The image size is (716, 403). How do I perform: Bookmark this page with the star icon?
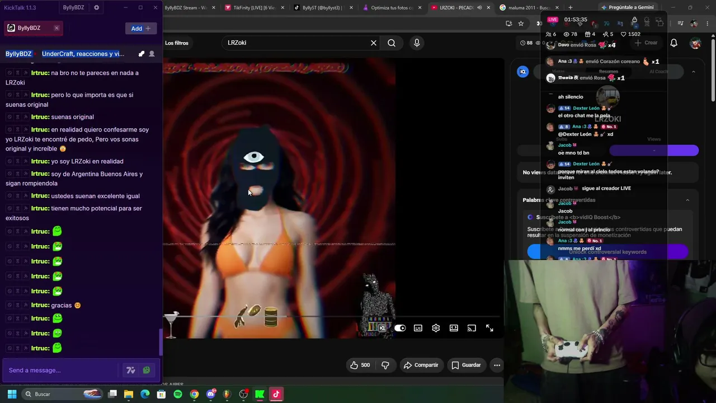click(521, 24)
